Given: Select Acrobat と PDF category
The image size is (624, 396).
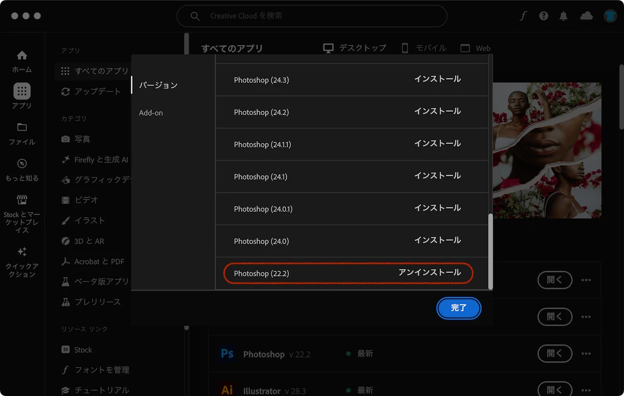Looking at the screenshot, I should click(x=93, y=261).
